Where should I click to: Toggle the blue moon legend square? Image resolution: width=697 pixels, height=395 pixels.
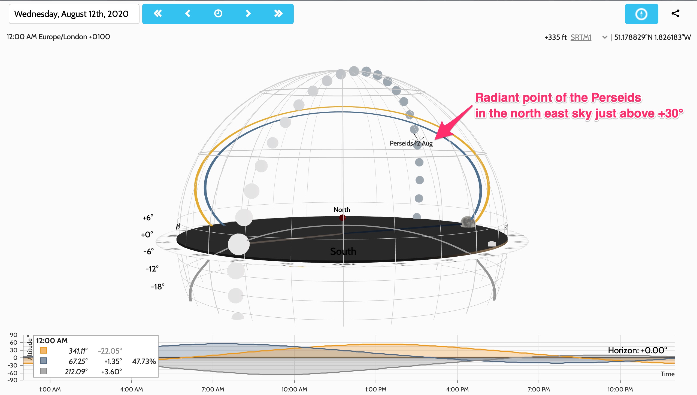point(44,361)
